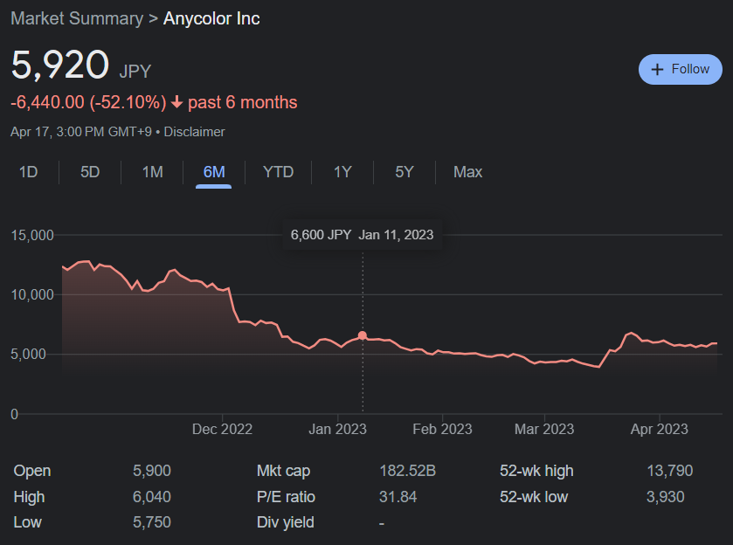Click the plus icon in Follow button

658,70
